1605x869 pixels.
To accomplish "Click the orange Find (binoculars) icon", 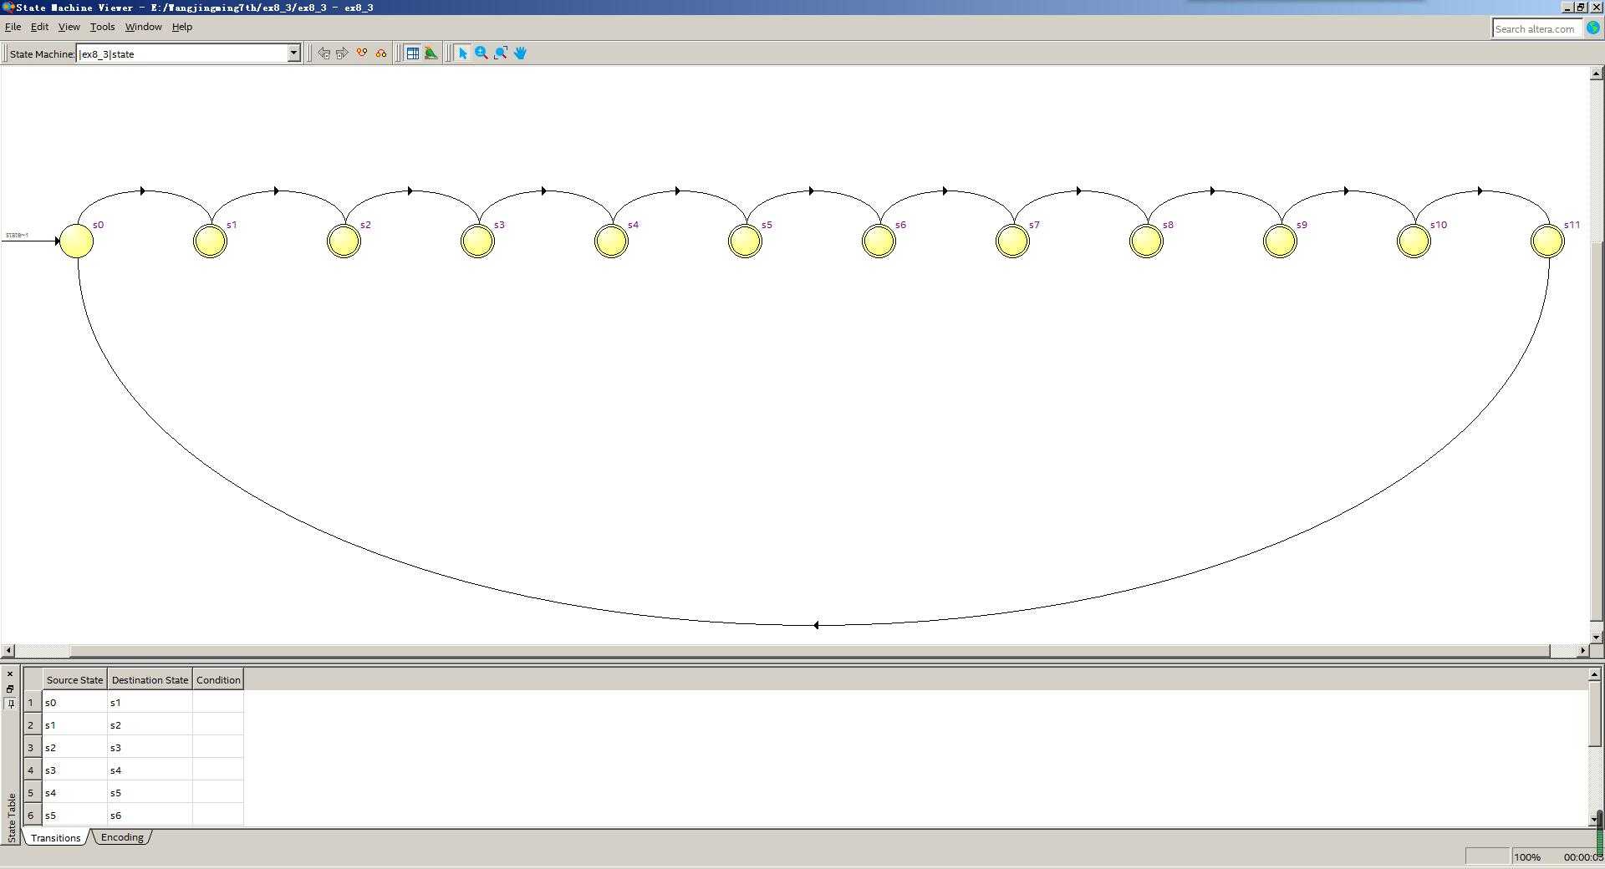I will coord(362,53).
